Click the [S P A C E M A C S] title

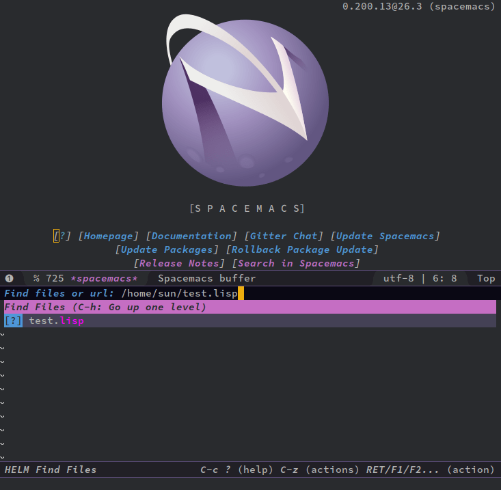click(247, 208)
